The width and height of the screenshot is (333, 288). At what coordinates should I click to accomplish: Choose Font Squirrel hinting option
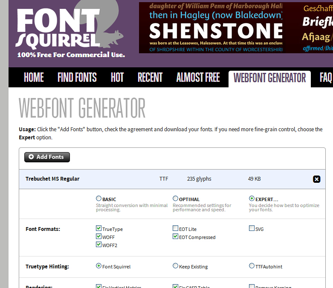click(x=98, y=266)
